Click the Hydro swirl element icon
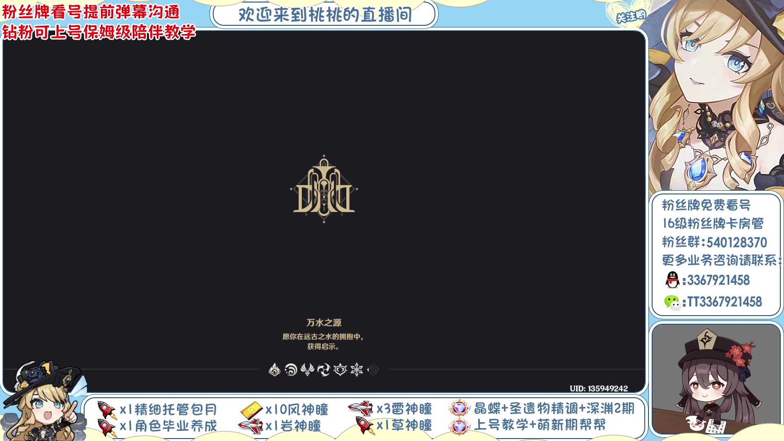Screen dimensions: 784x441 pyautogui.click(x=291, y=370)
